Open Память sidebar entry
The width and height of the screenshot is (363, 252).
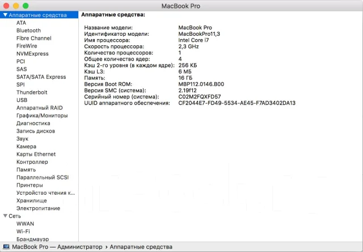(x=26, y=170)
